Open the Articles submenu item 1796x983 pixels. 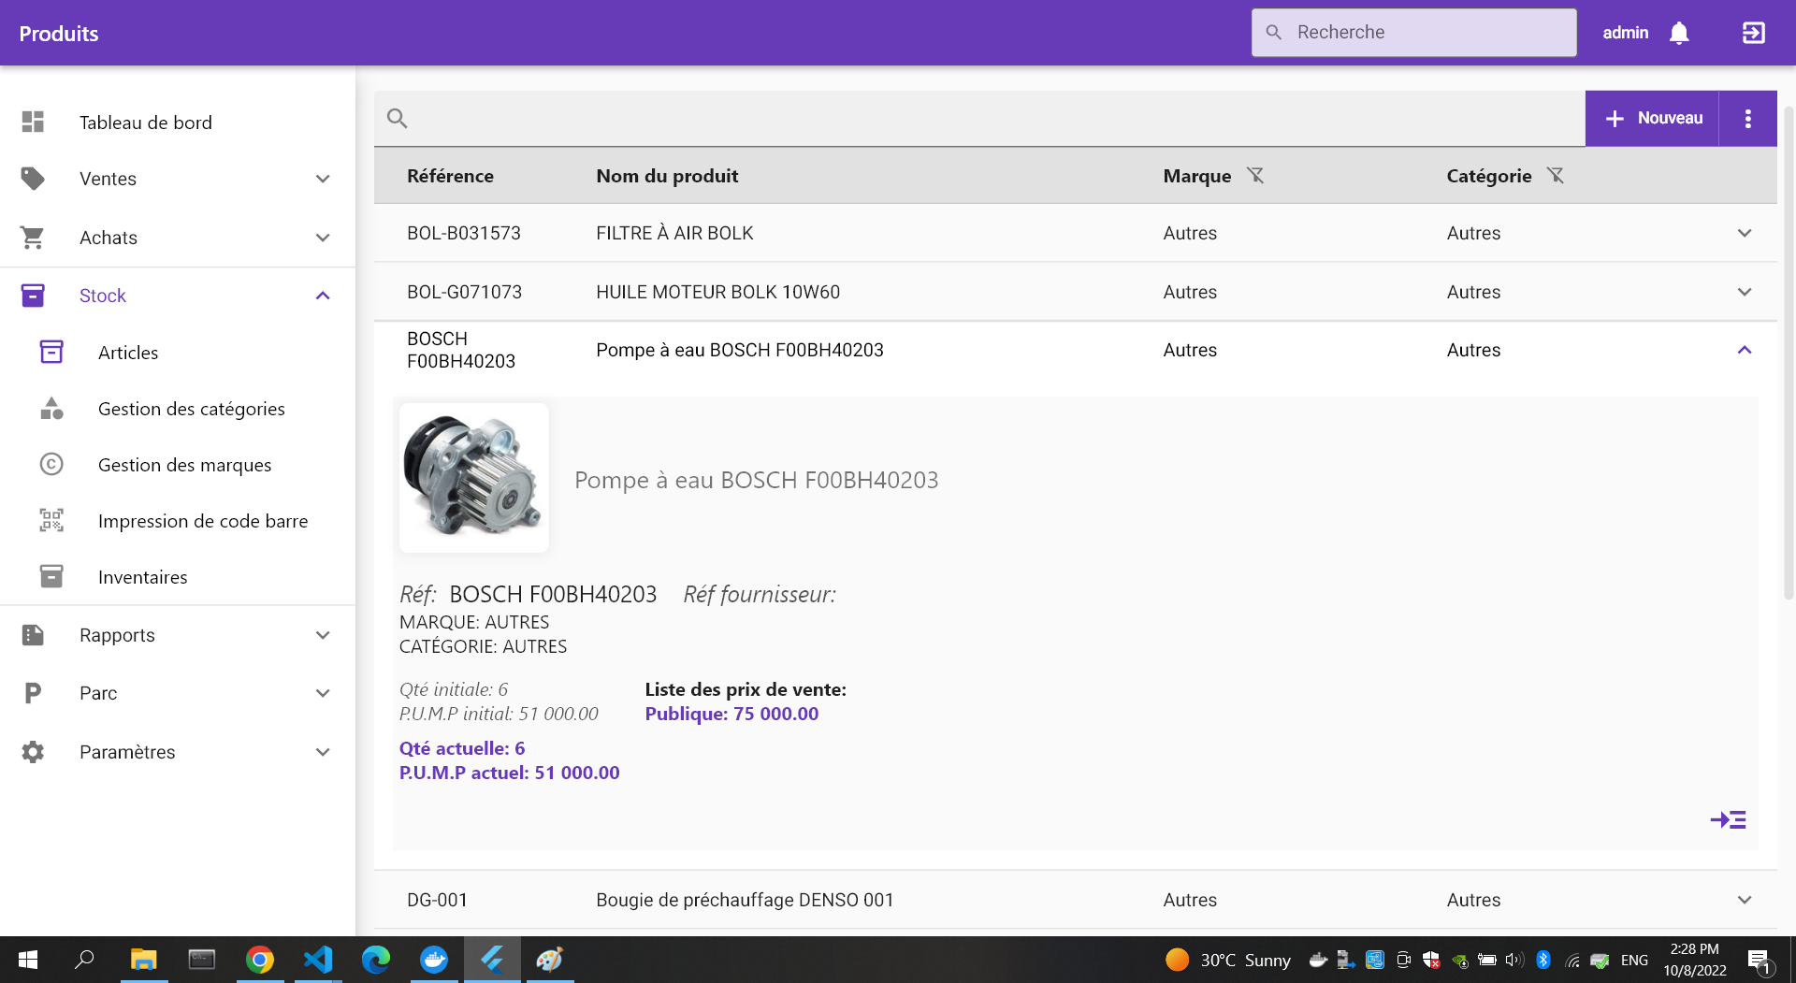click(128, 353)
